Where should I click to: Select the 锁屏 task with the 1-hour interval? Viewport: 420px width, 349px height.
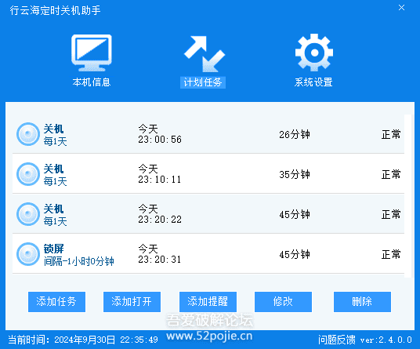[208, 254]
